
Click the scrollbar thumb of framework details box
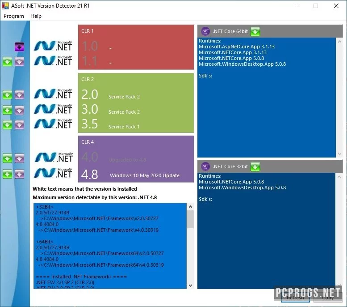190,219
